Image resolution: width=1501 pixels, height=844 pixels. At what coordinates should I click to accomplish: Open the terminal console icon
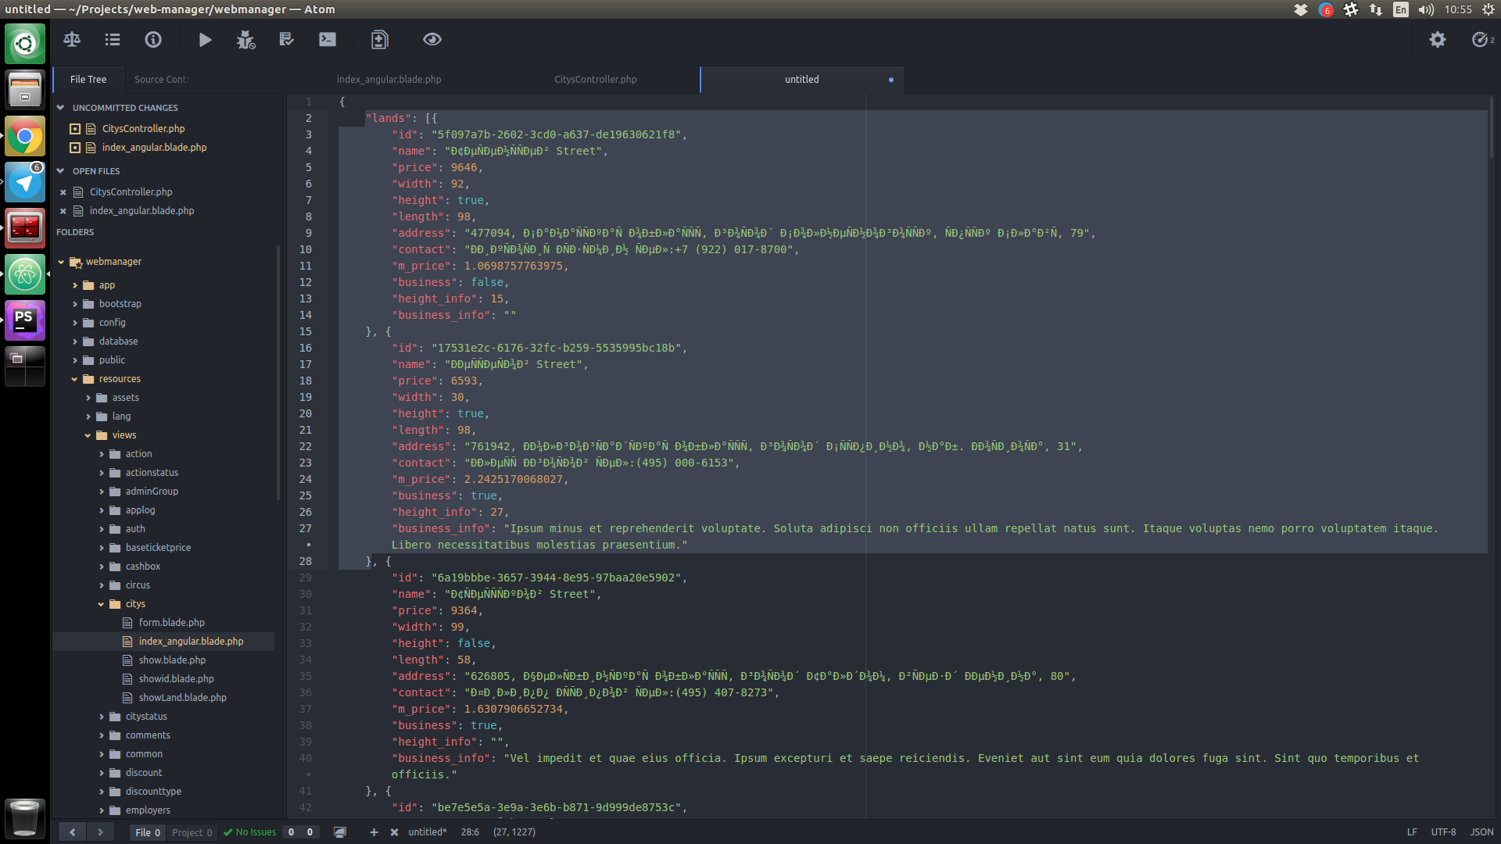pyautogui.click(x=328, y=40)
